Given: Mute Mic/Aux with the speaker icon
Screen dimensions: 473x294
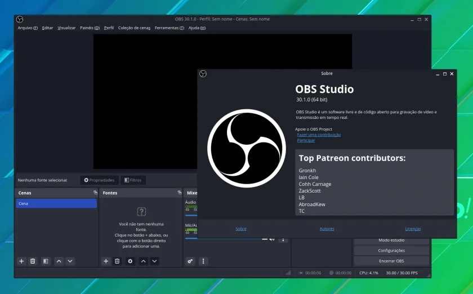Looking at the screenshot, I should [272, 239].
